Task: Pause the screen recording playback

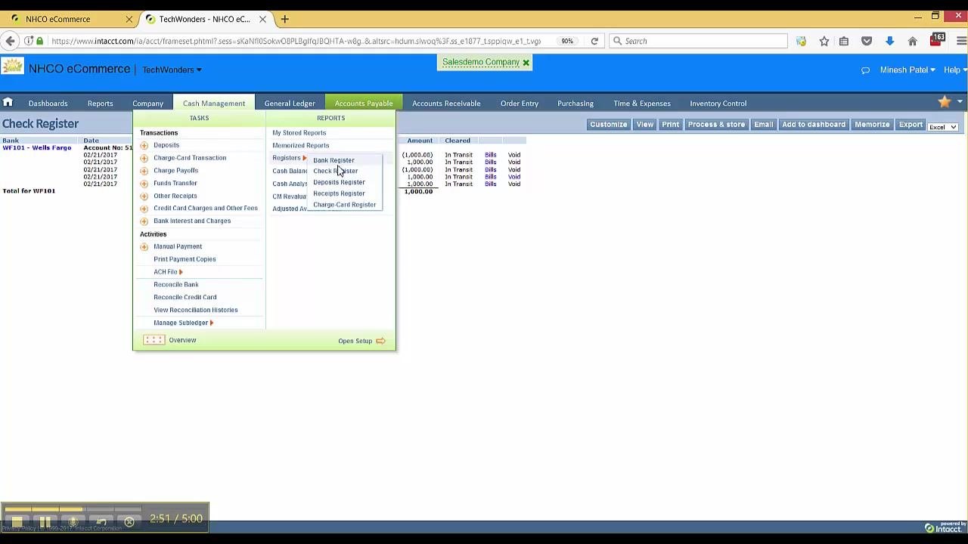Action: click(45, 522)
